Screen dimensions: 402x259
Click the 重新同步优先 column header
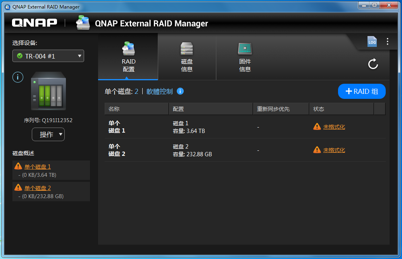tap(281, 109)
